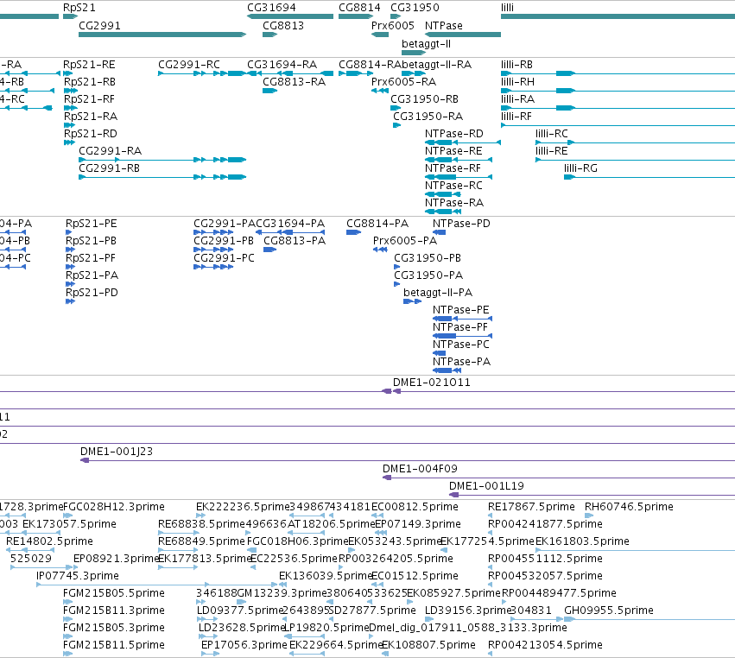The height and width of the screenshot is (658, 735).
Task: Click EST RP004213054.5prime
Action: coord(545,645)
